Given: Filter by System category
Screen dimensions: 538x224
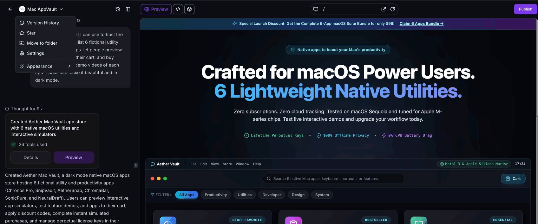Looking at the screenshot, I should (x=322, y=195).
